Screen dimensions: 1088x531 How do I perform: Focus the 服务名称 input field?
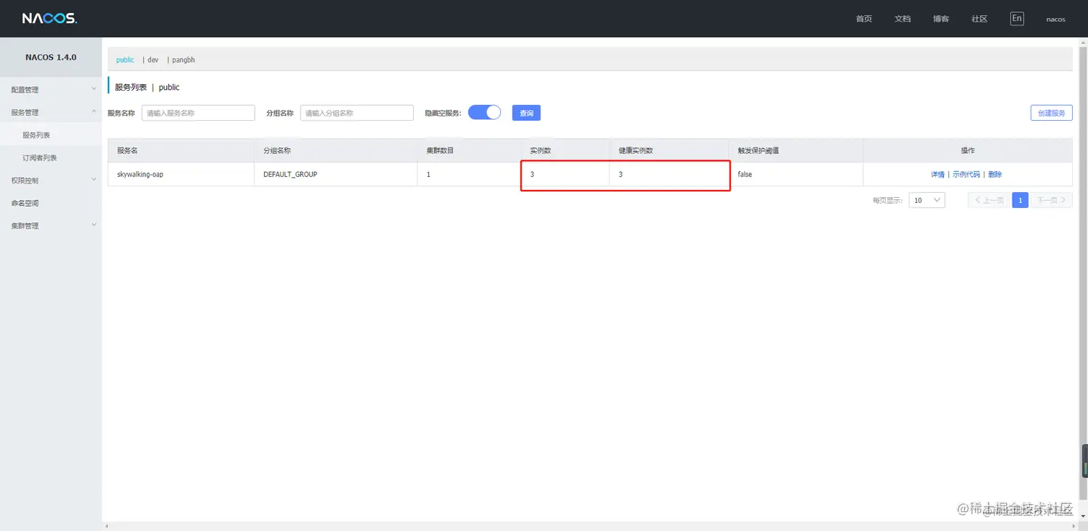point(199,113)
